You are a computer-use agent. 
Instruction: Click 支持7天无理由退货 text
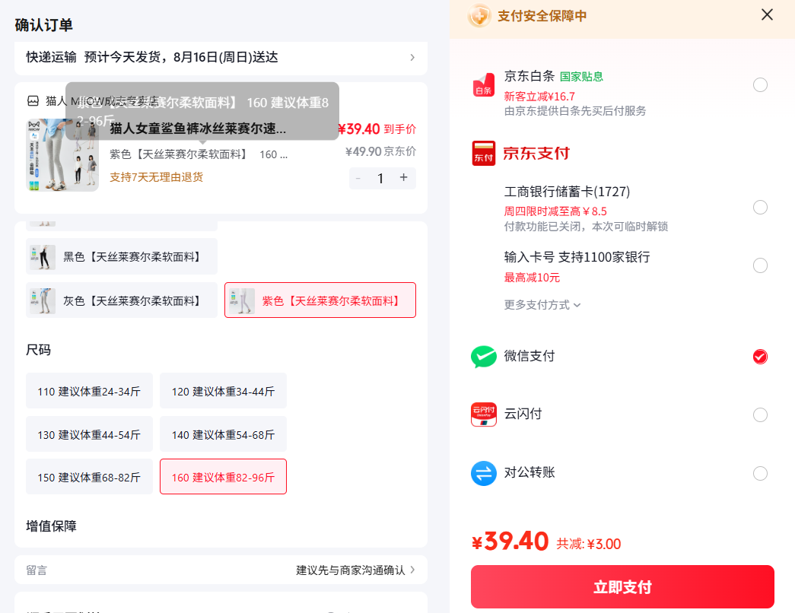click(156, 177)
